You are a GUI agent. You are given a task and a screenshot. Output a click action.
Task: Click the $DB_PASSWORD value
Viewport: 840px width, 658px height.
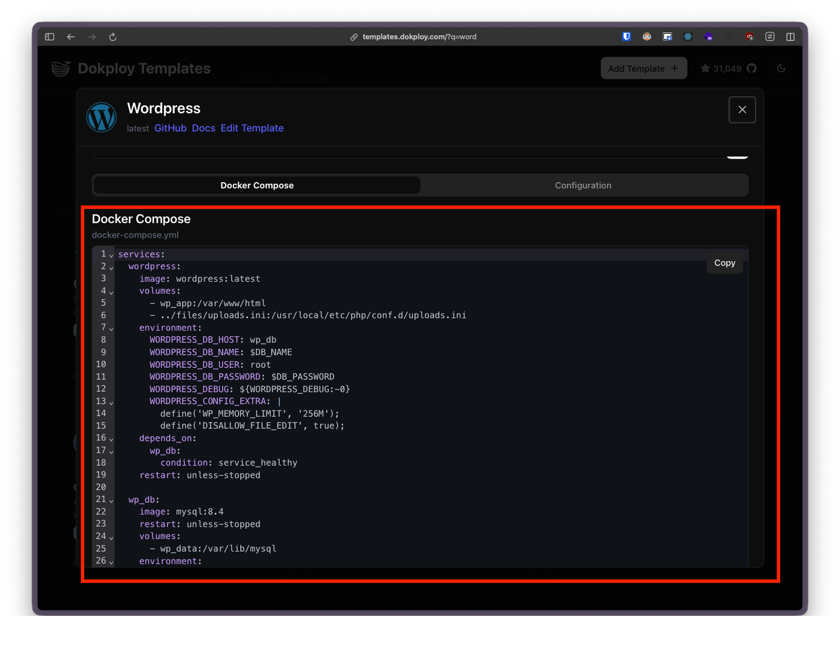click(x=303, y=377)
